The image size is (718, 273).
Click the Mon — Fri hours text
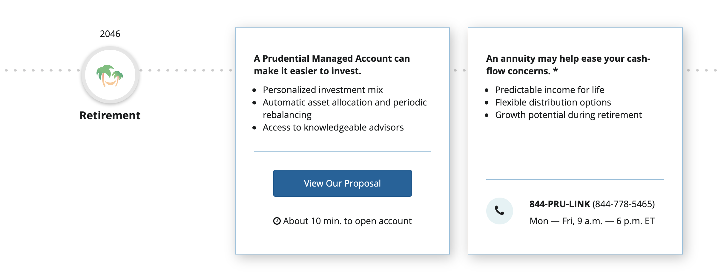coord(592,221)
